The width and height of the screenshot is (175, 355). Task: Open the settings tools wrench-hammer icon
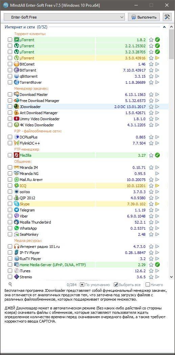pyautogui.click(x=167, y=17)
